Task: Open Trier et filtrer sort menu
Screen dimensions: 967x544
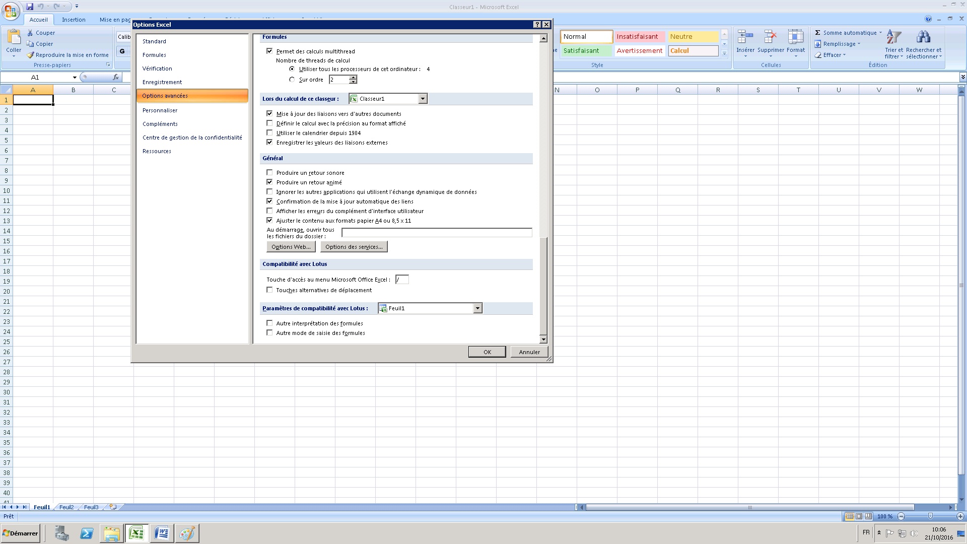Action: tap(894, 44)
